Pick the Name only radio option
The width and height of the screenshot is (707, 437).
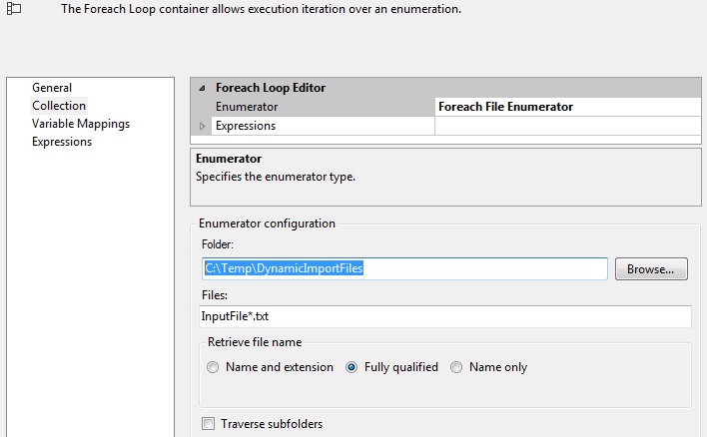coord(456,367)
